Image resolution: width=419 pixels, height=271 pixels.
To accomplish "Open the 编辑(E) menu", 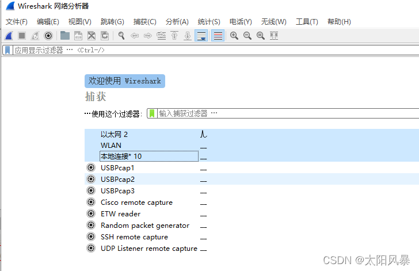I will [48, 22].
